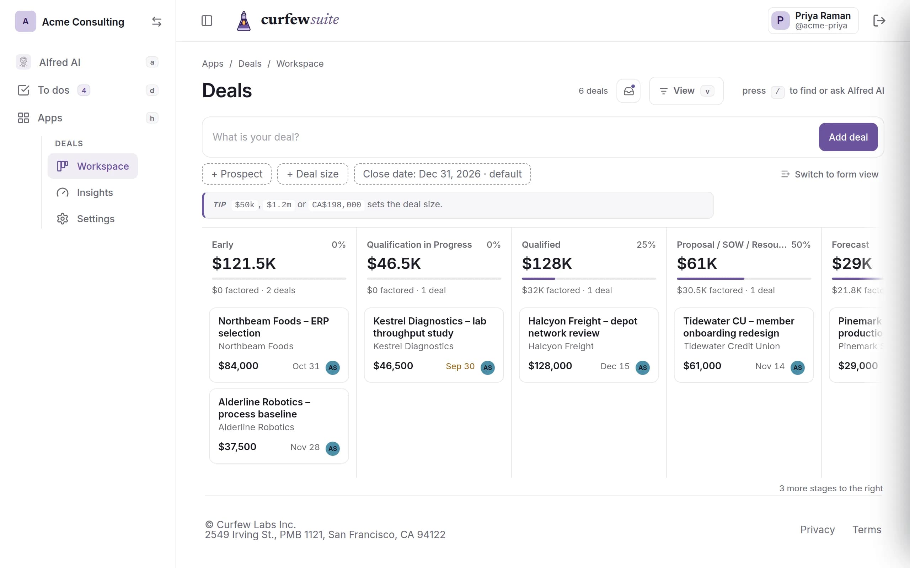This screenshot has width=910, height=568.
Task: Switch to form view
Action: [830, 174]
